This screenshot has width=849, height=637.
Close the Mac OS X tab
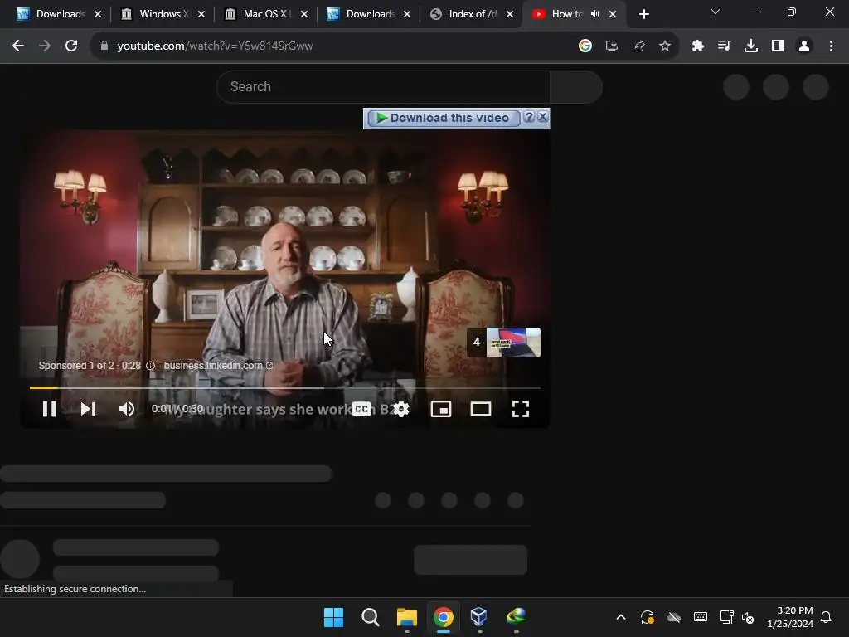pyautogui.click(x=304, y=14)
